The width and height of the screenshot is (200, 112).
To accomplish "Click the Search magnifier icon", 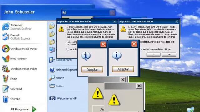I will [x=52, y=78].
